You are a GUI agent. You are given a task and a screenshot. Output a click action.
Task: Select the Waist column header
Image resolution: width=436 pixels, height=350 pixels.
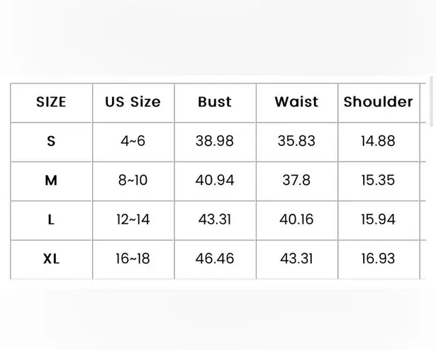click(296, 102)
